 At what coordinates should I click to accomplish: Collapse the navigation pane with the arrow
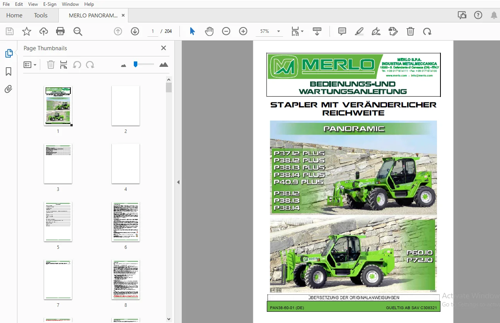(178, 182)
